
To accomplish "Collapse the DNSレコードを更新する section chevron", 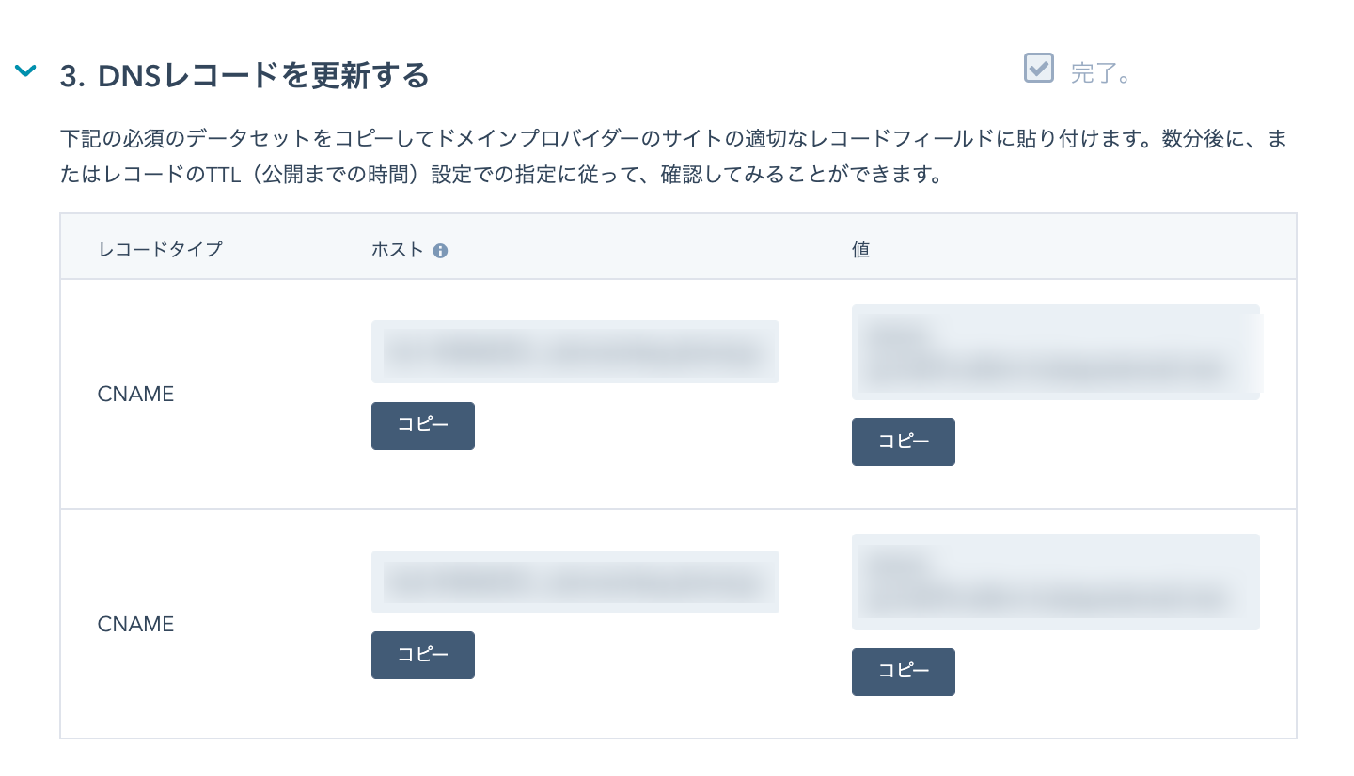I will (26, 70).
